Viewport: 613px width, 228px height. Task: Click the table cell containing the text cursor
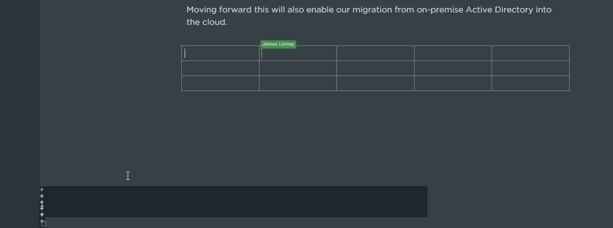point(221,53)
